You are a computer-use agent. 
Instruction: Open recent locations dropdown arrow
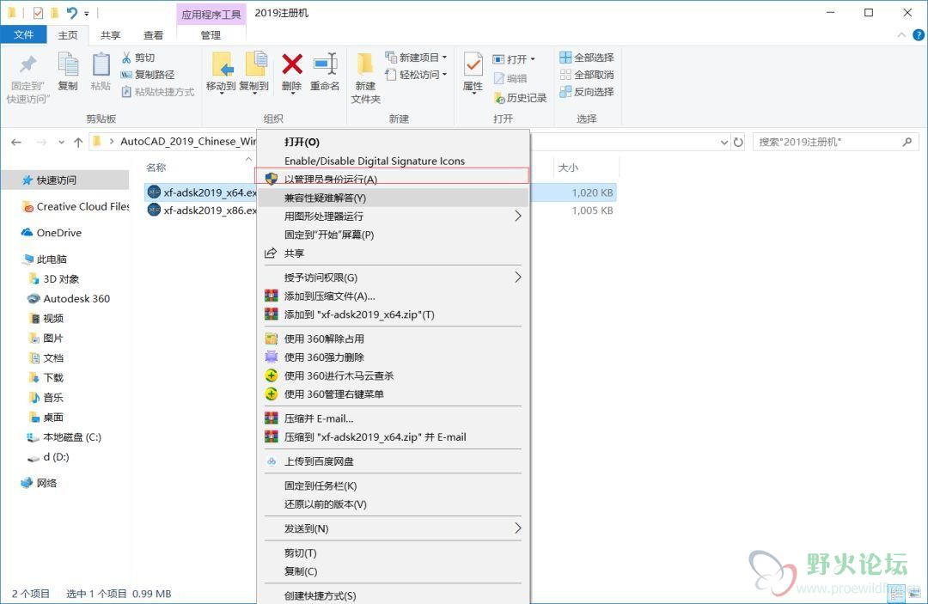(61, 142)
